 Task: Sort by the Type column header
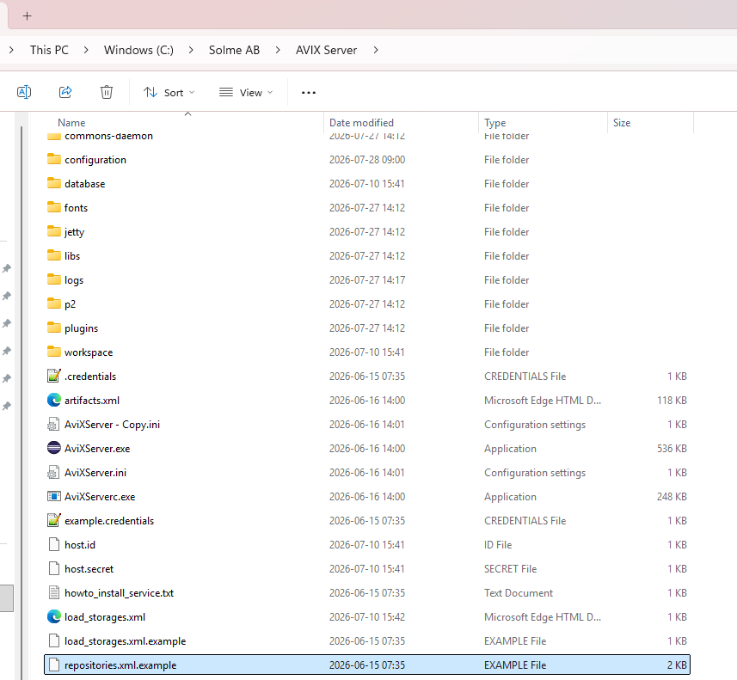495,123
